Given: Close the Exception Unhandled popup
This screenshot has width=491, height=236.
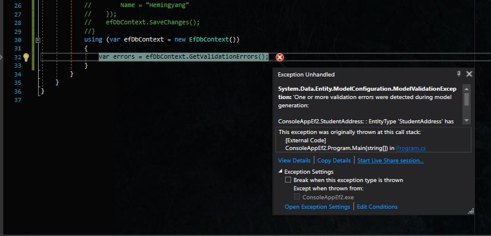Looking at the screenshot, I should click(x=469, y=74).
